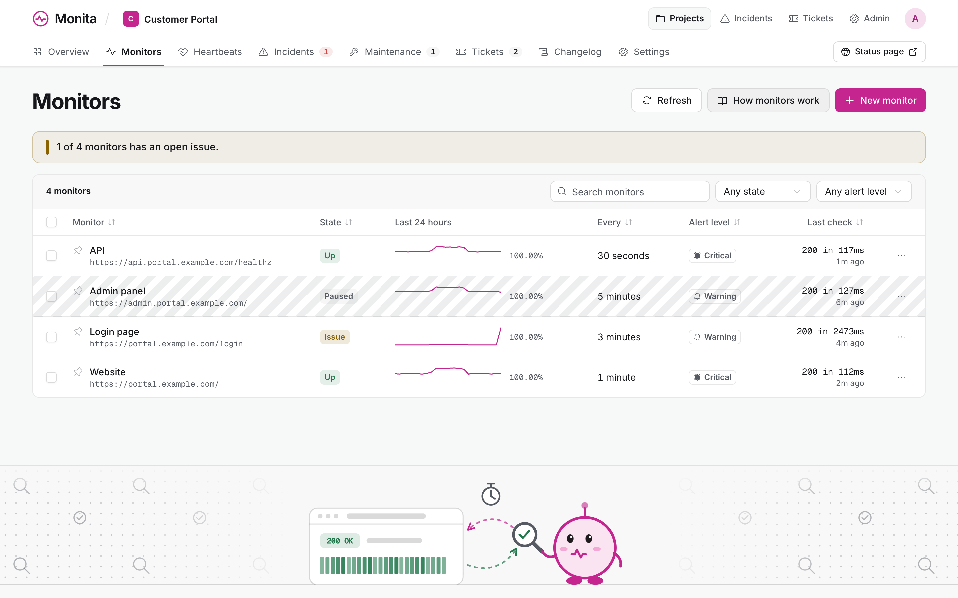Open the Any alert level dropdown
This screenshot has height=598, width=958.
864,191
